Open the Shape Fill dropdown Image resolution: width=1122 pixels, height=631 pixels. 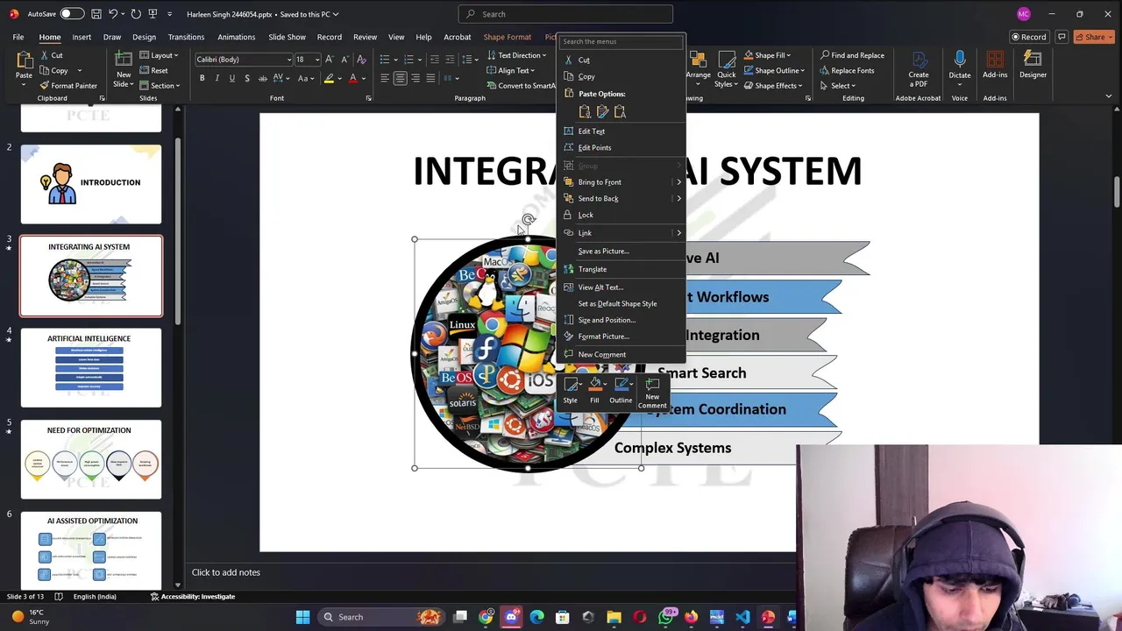pos(768,55)
